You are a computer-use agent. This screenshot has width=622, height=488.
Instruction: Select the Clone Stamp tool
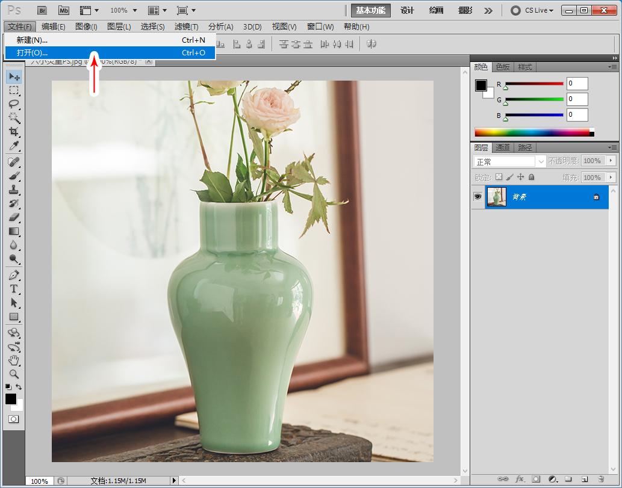[x=14, y=190]
